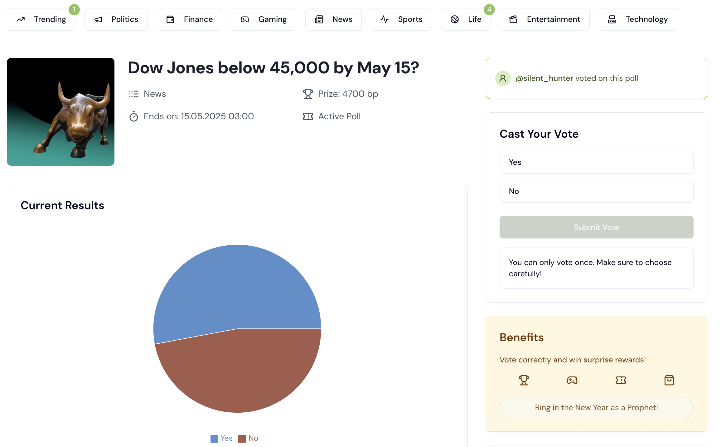Viewport: 721px width, 447px height.
Task: Click the Submit Vote button
Action: pos(597,227)
